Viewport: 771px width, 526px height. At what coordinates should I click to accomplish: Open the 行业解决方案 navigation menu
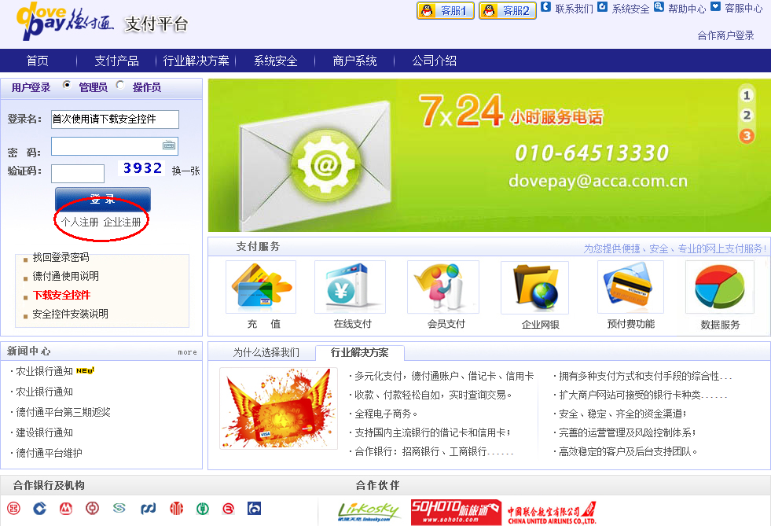coord(196,61)
